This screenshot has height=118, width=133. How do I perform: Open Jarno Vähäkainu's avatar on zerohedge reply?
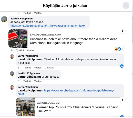tap(12, 87)
